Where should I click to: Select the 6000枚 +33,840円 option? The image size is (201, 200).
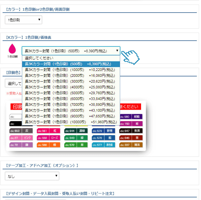71,99
